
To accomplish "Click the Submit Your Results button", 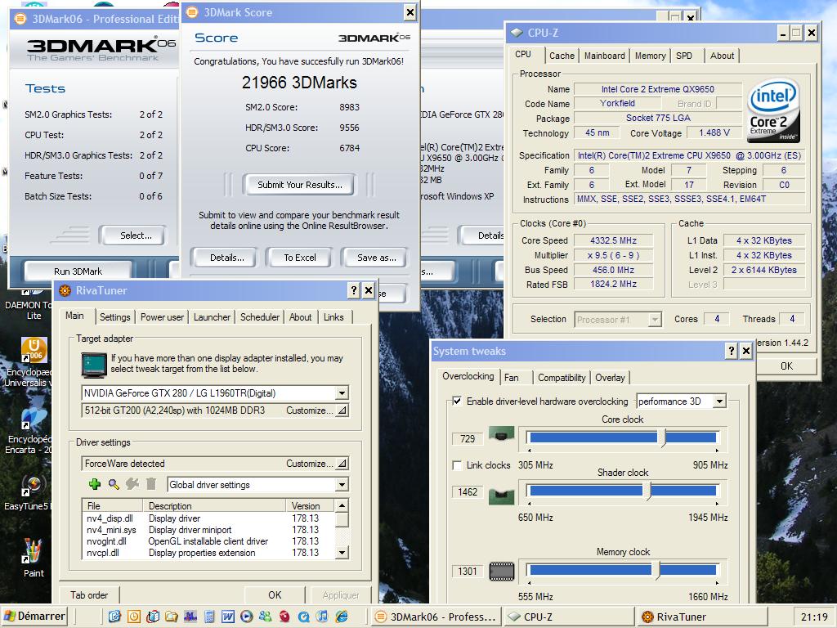I will [x=299, y=185].
